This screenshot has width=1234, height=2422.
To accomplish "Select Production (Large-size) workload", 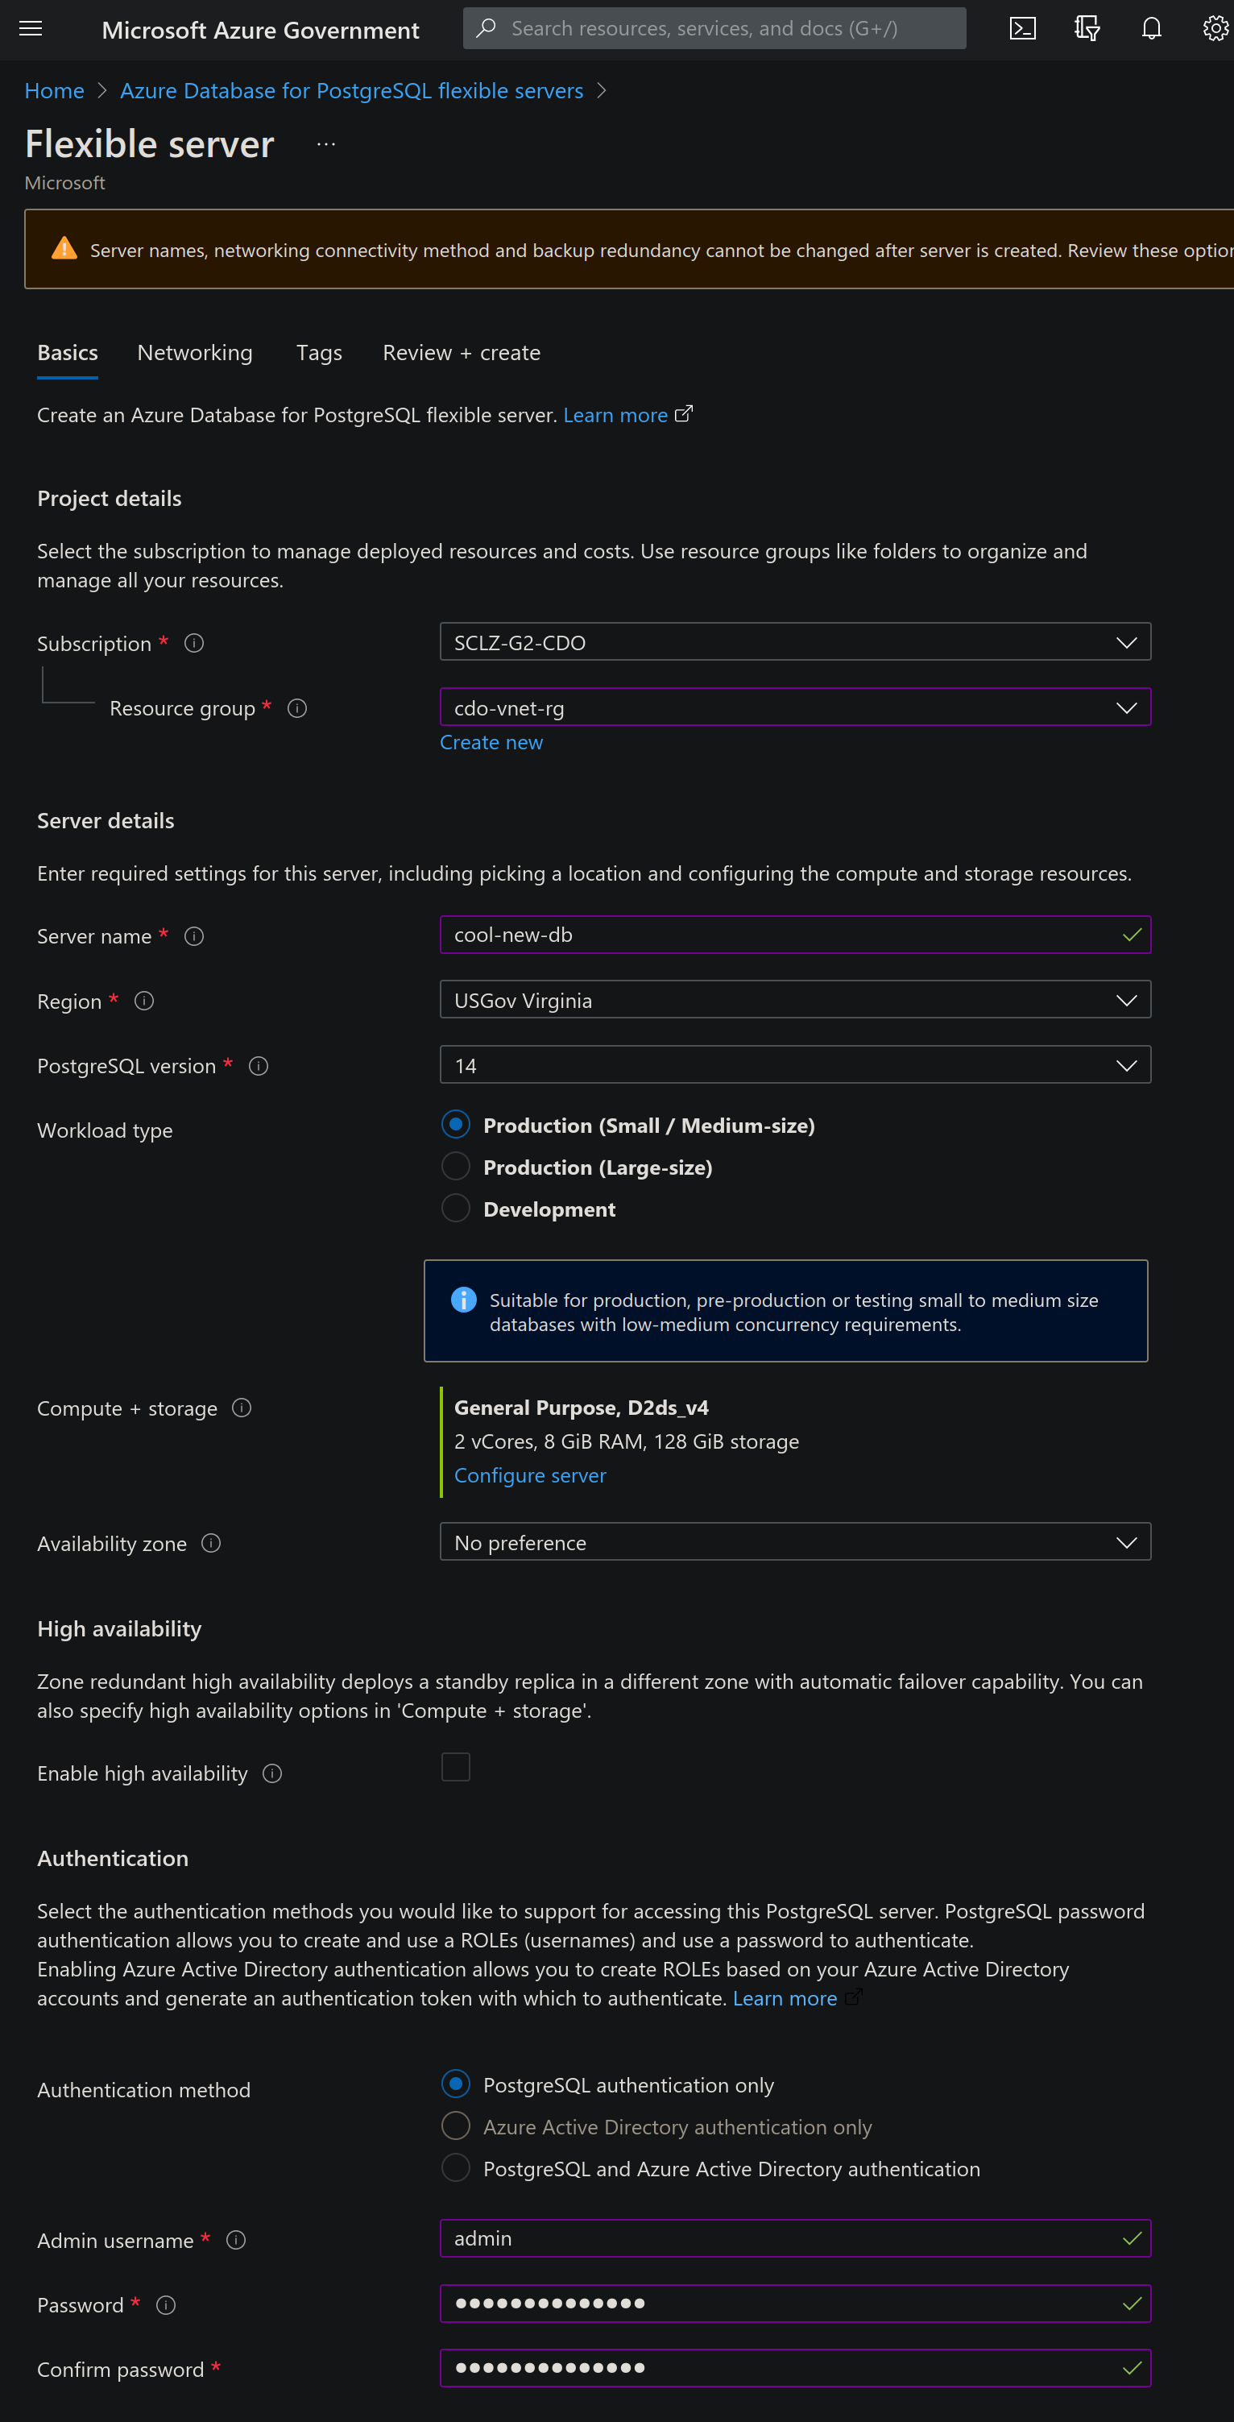I will point(456,1166).
